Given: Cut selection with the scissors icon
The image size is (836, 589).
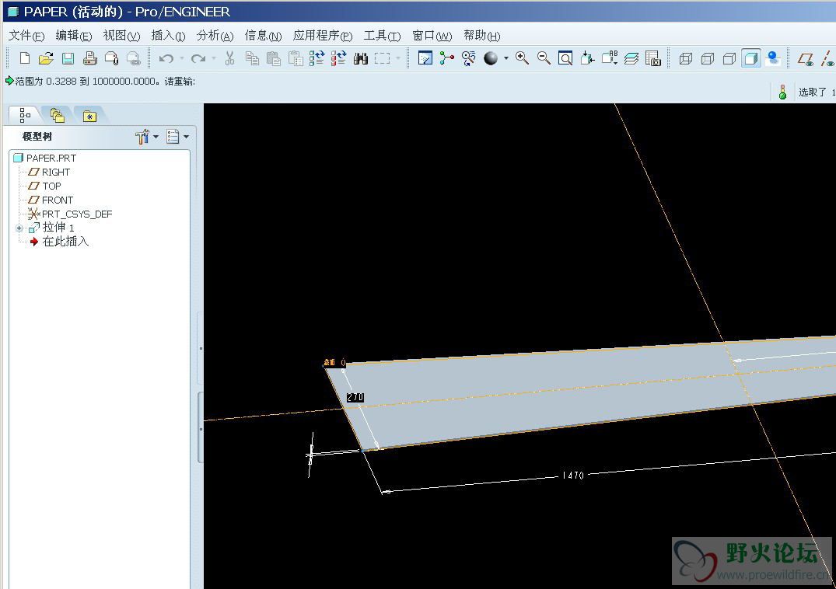Looking at the screenshot, I should (229, 58).
